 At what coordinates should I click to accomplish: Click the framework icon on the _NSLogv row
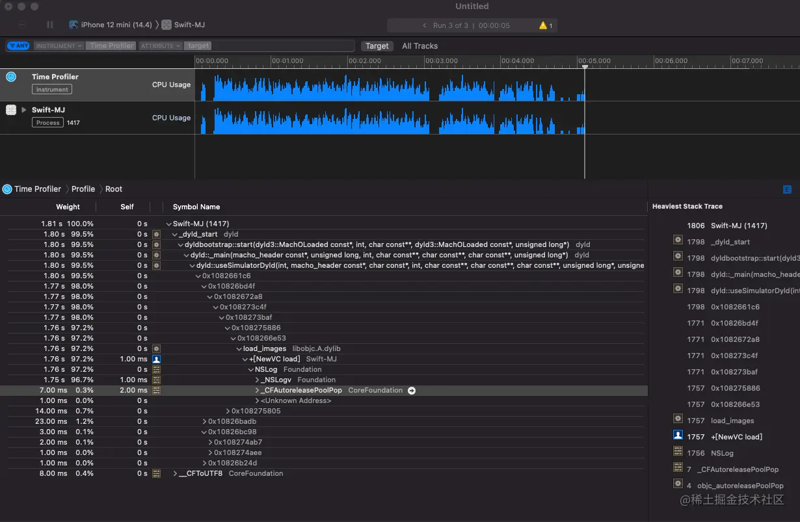[x=156, y=380]
